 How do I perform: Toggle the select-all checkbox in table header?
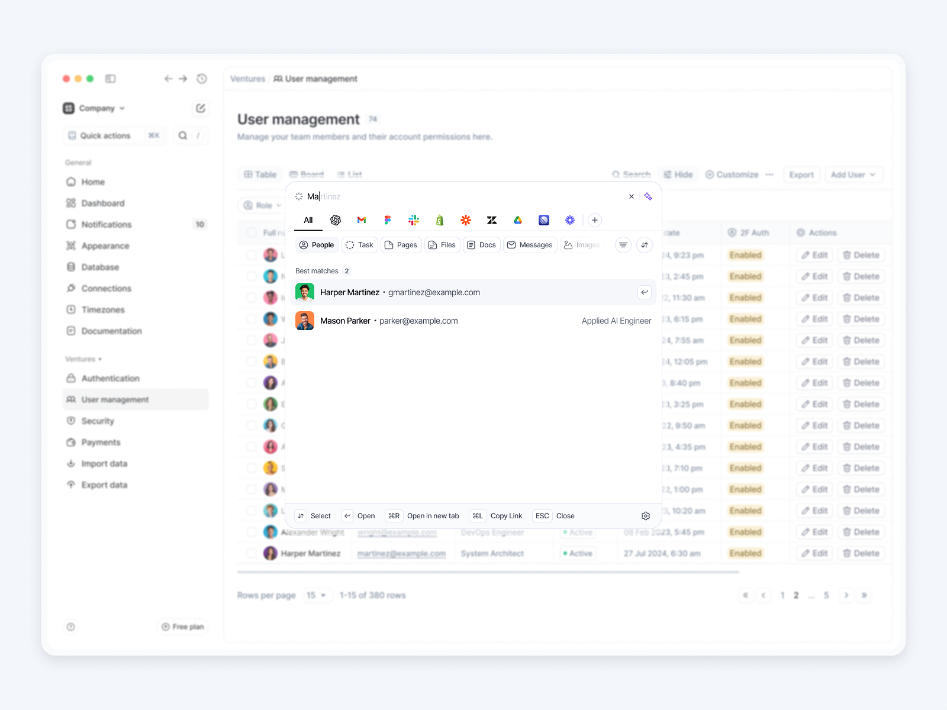click(x=252, y=233)
